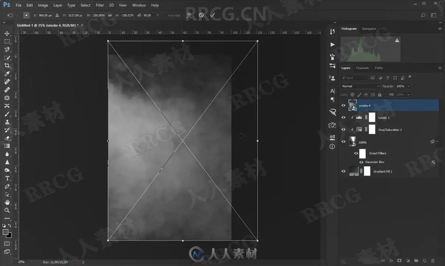445x266 pixels.
Task: Hide the Levels 1 layer
Action: 344,117
